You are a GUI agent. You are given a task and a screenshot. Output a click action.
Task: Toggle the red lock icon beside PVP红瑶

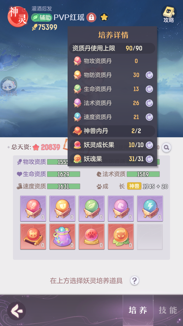(x=91, y=17)
